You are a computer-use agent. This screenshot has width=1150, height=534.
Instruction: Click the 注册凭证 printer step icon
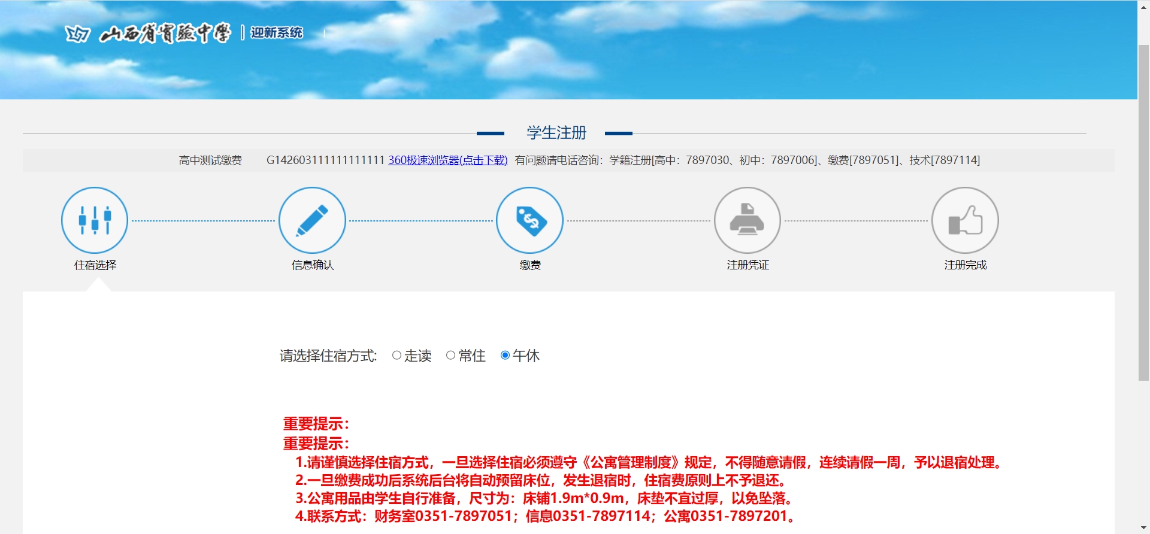(747, 220)
